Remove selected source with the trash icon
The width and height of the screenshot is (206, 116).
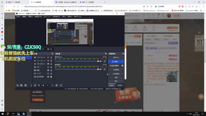pyautogui.click(x=39, y=85)
